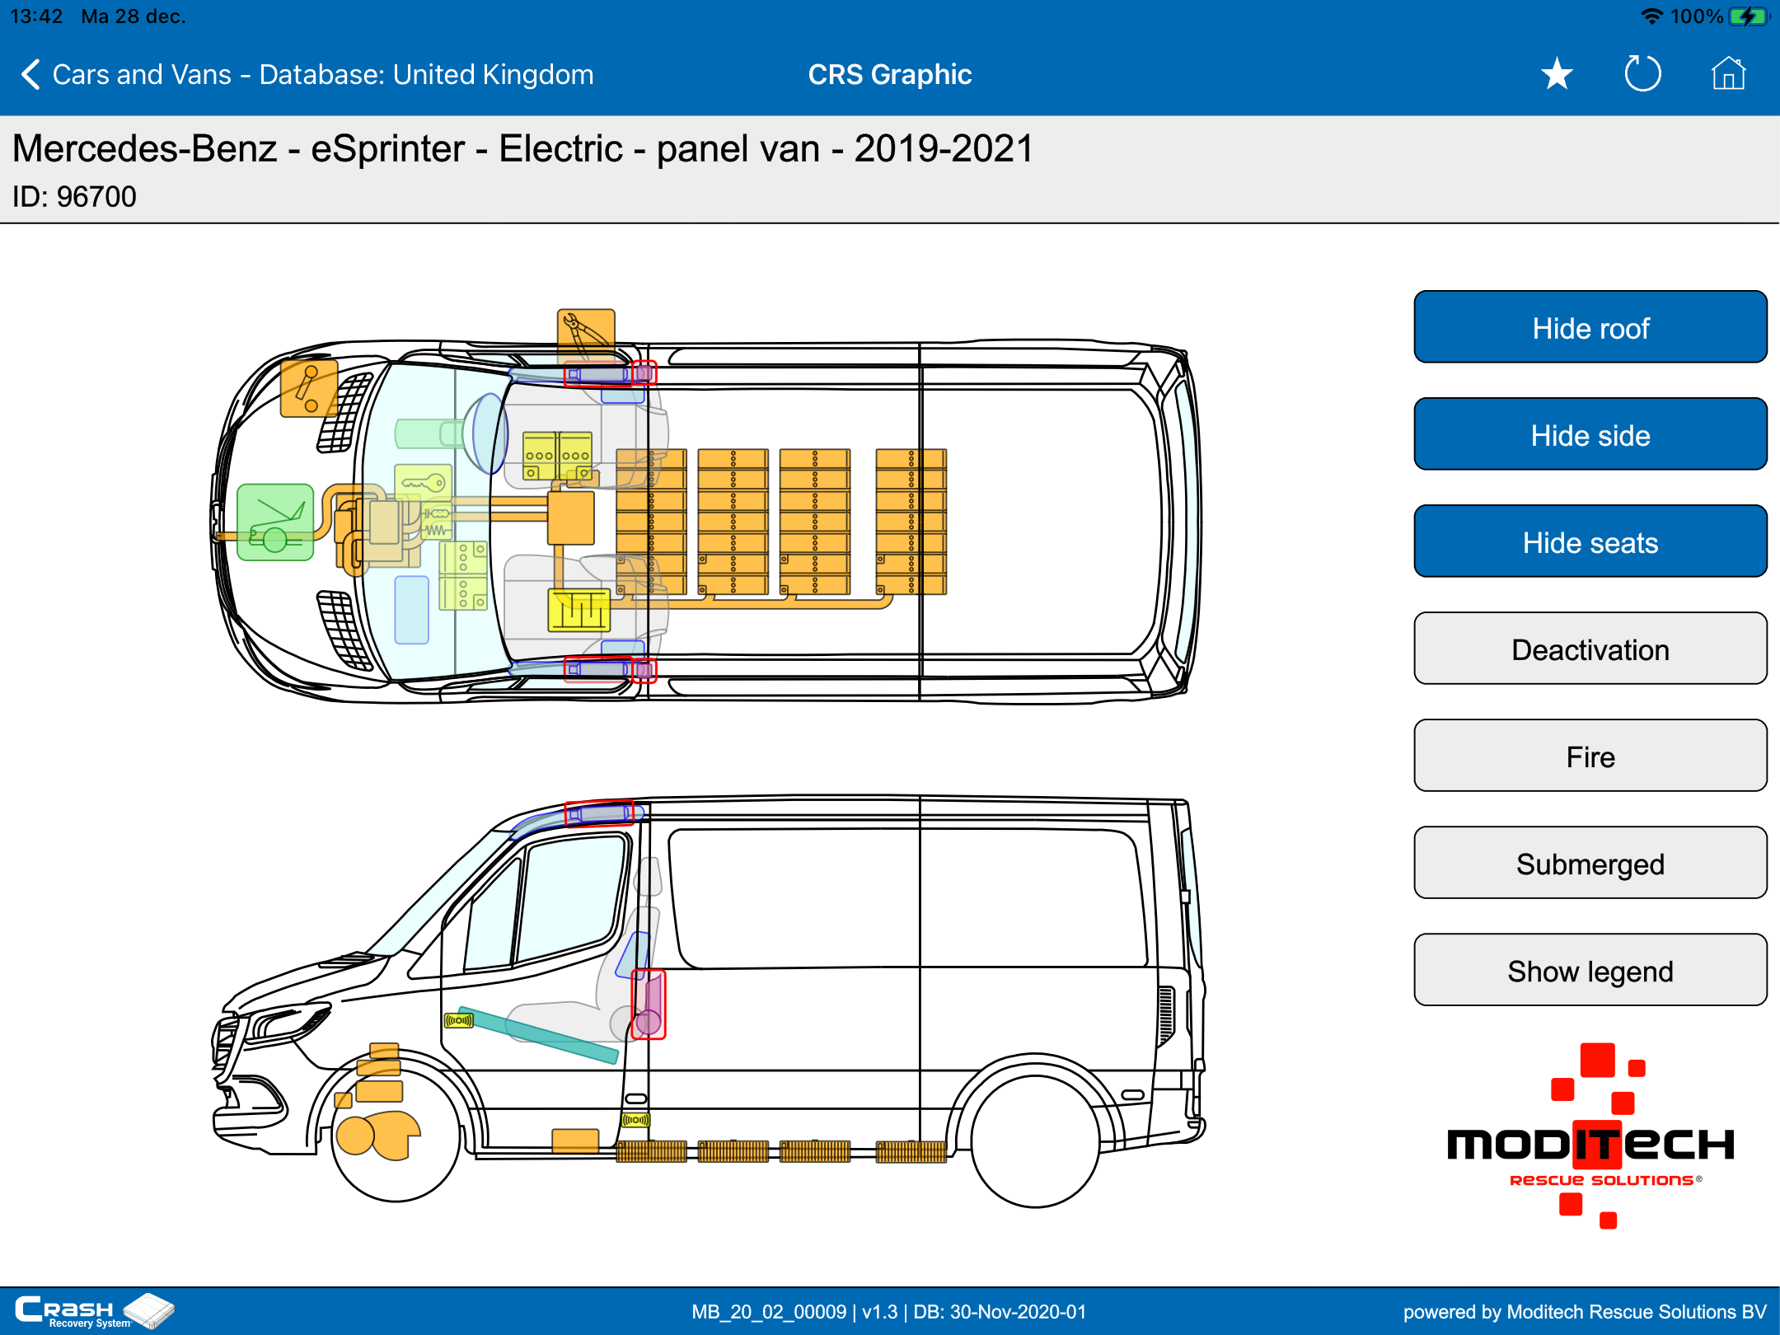Open the Submerged information section
This screenshot has width=1780, height=1335.
pyautogui.click(x=1590, y=863)
